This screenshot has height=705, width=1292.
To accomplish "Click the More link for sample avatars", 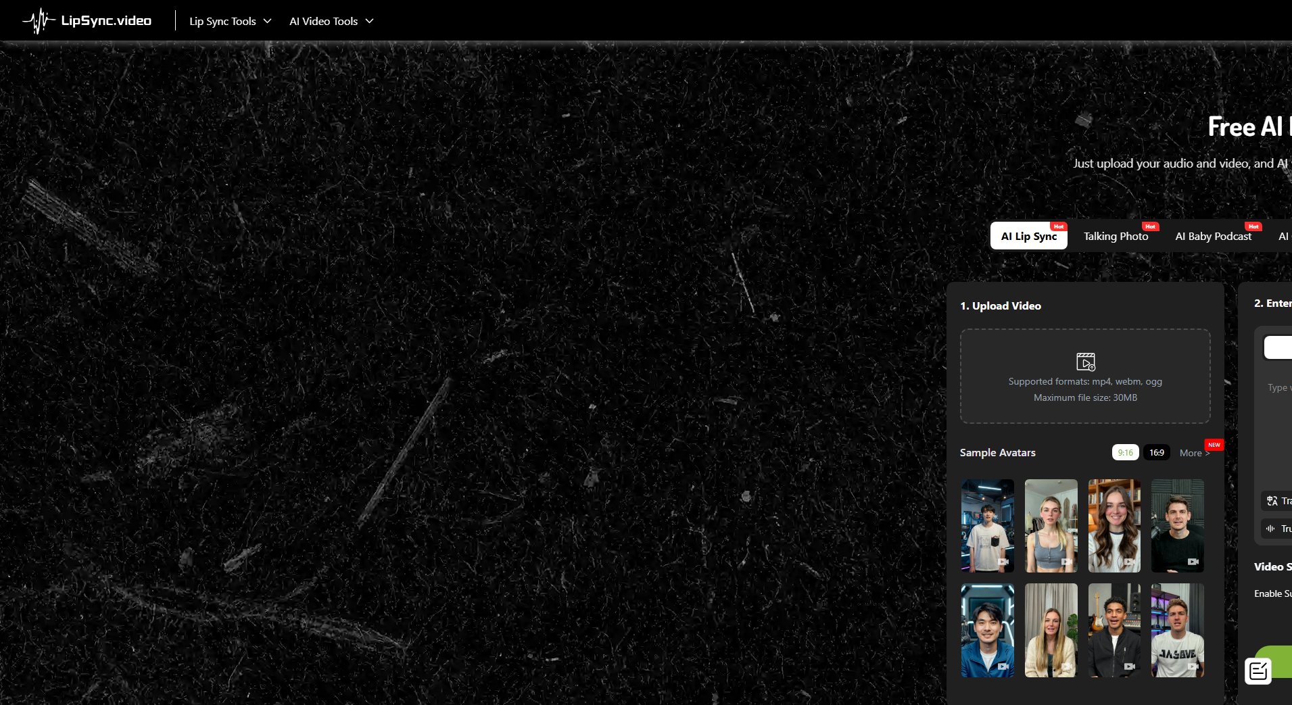I will pos(1193,454).
